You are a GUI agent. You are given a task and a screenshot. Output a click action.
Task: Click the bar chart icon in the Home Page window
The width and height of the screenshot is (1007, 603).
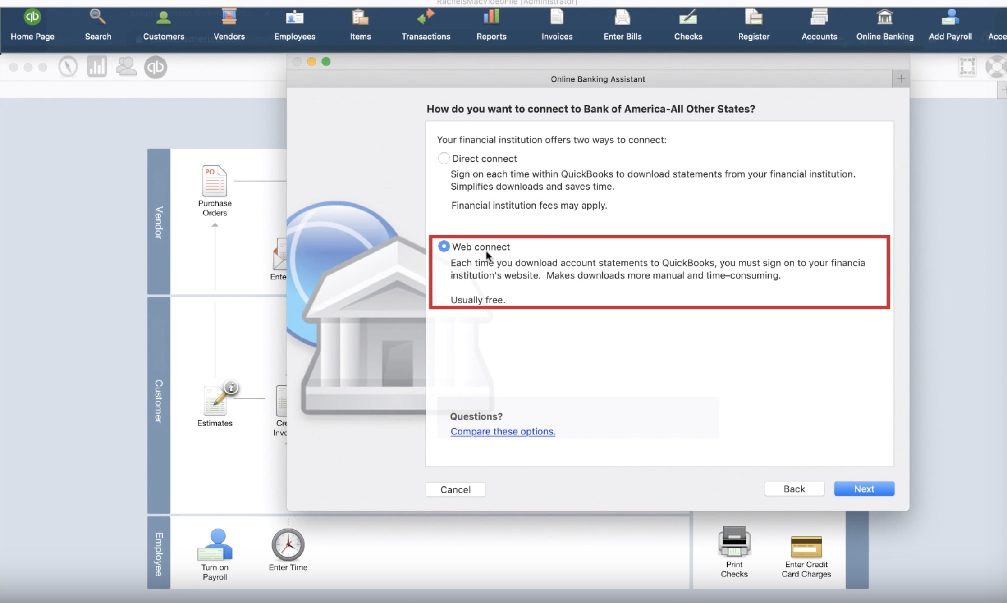tap(97, 67)
